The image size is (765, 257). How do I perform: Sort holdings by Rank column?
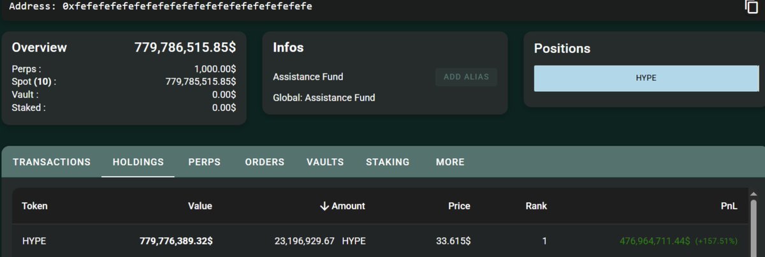click(x=536, y=206)
